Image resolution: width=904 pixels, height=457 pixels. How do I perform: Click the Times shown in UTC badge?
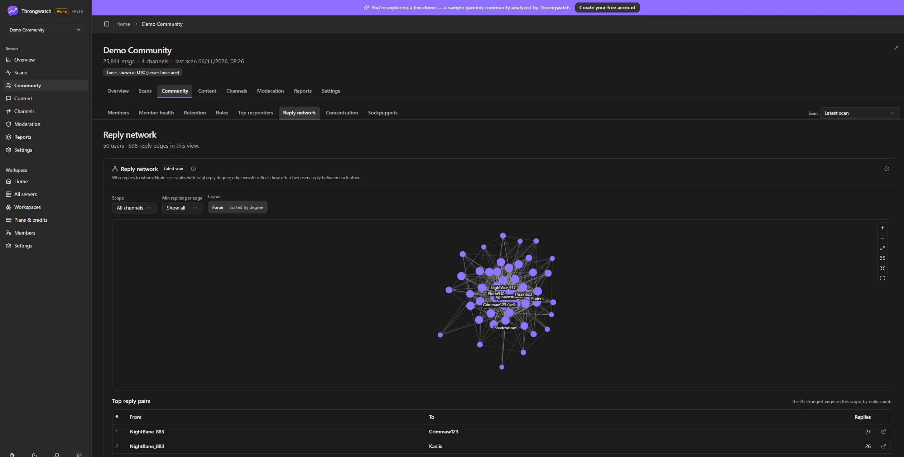point(143,73)
